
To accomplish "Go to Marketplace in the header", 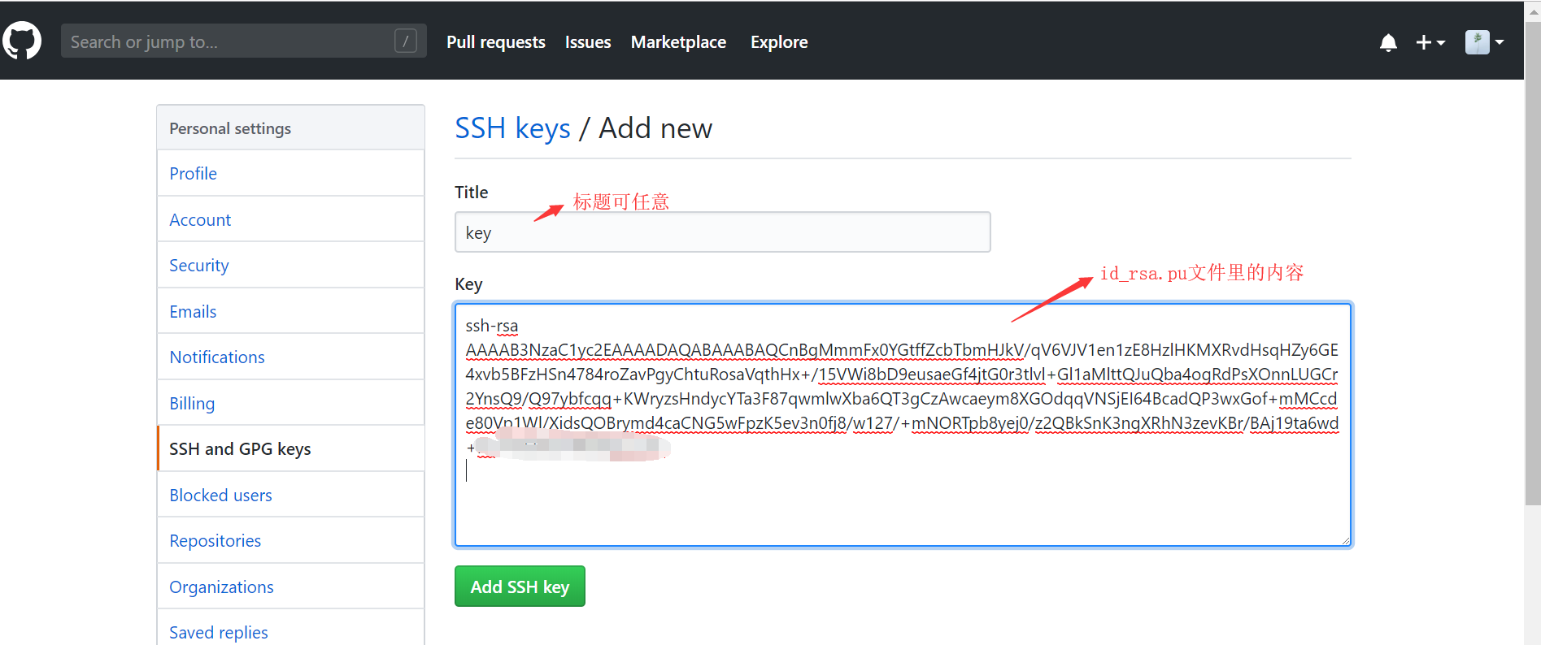I will coord(678,42).
